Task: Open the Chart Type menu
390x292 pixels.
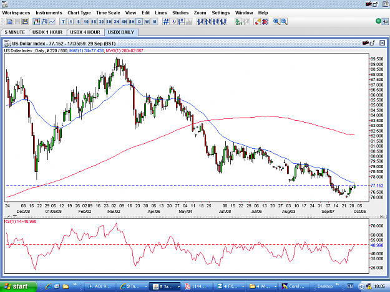Action: (79, 13)
